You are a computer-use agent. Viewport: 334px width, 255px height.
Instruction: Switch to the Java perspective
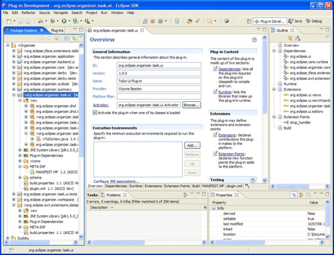point(295,21)
